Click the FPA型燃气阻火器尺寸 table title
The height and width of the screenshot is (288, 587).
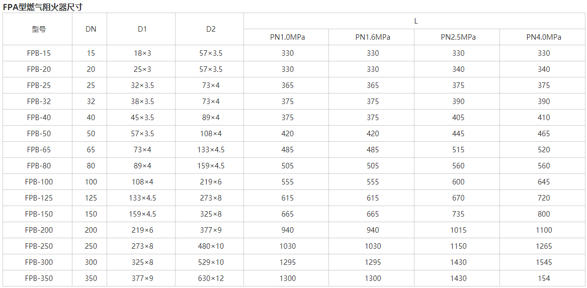click(x=43, y=7)
